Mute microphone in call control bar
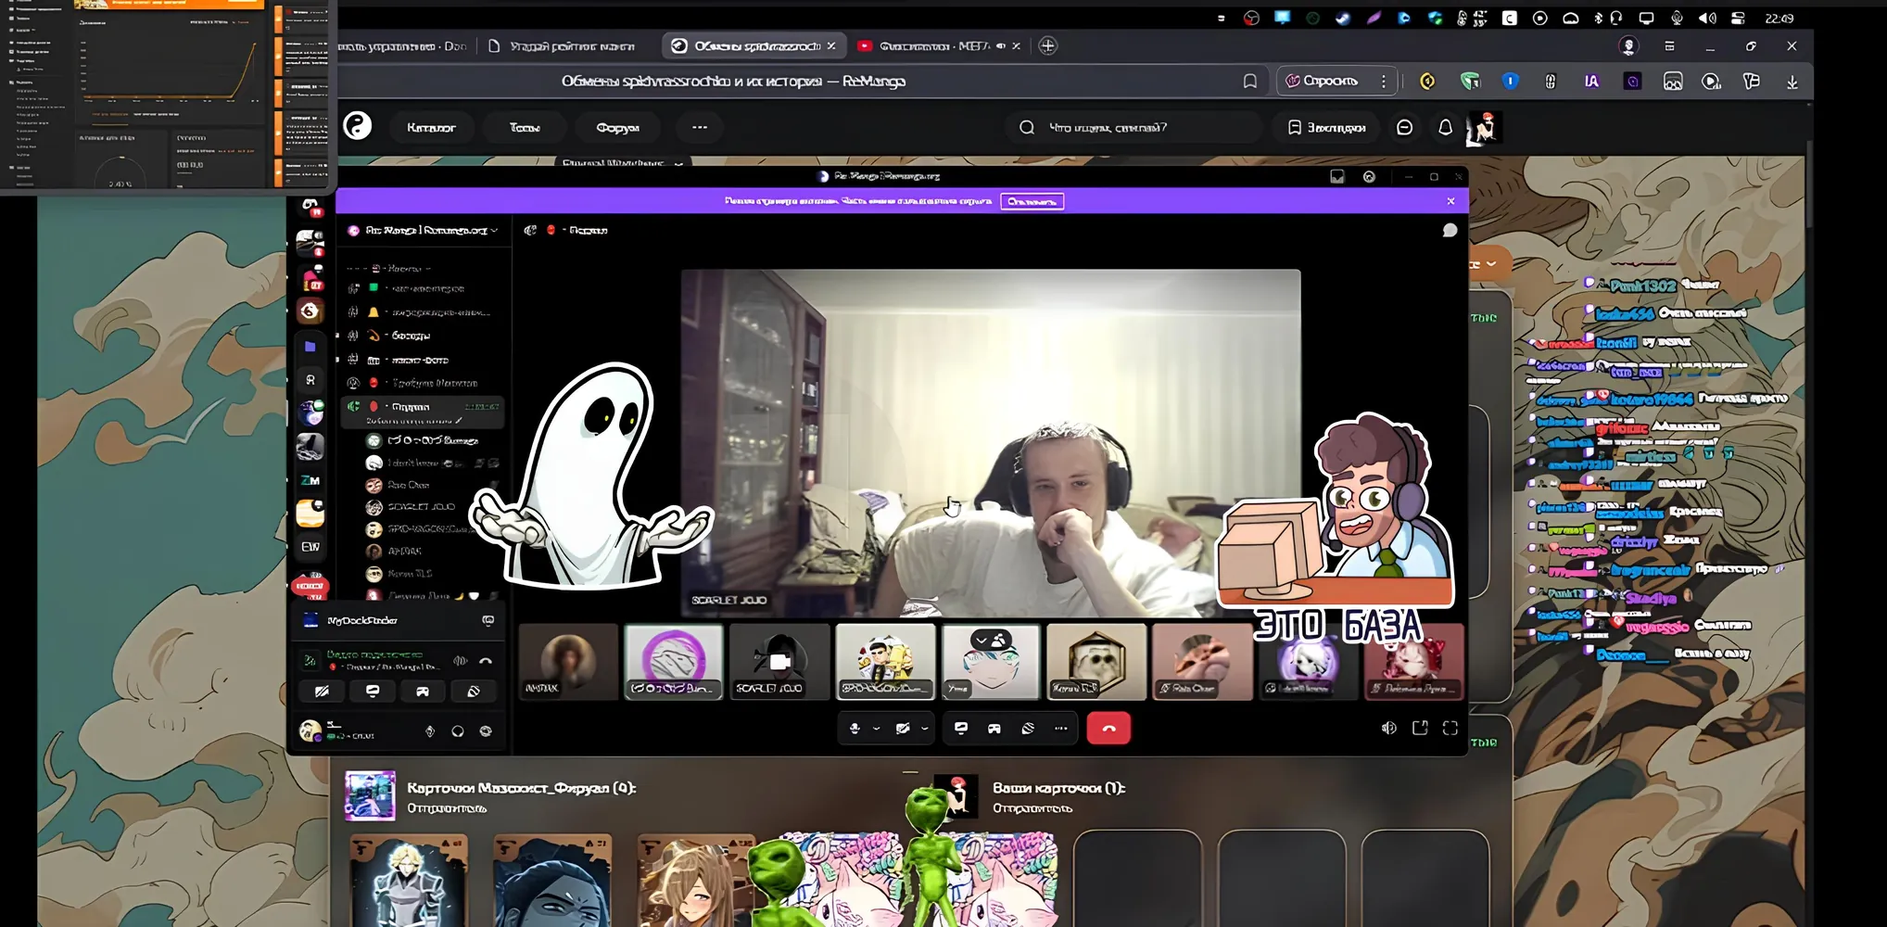 pos(855,729)
